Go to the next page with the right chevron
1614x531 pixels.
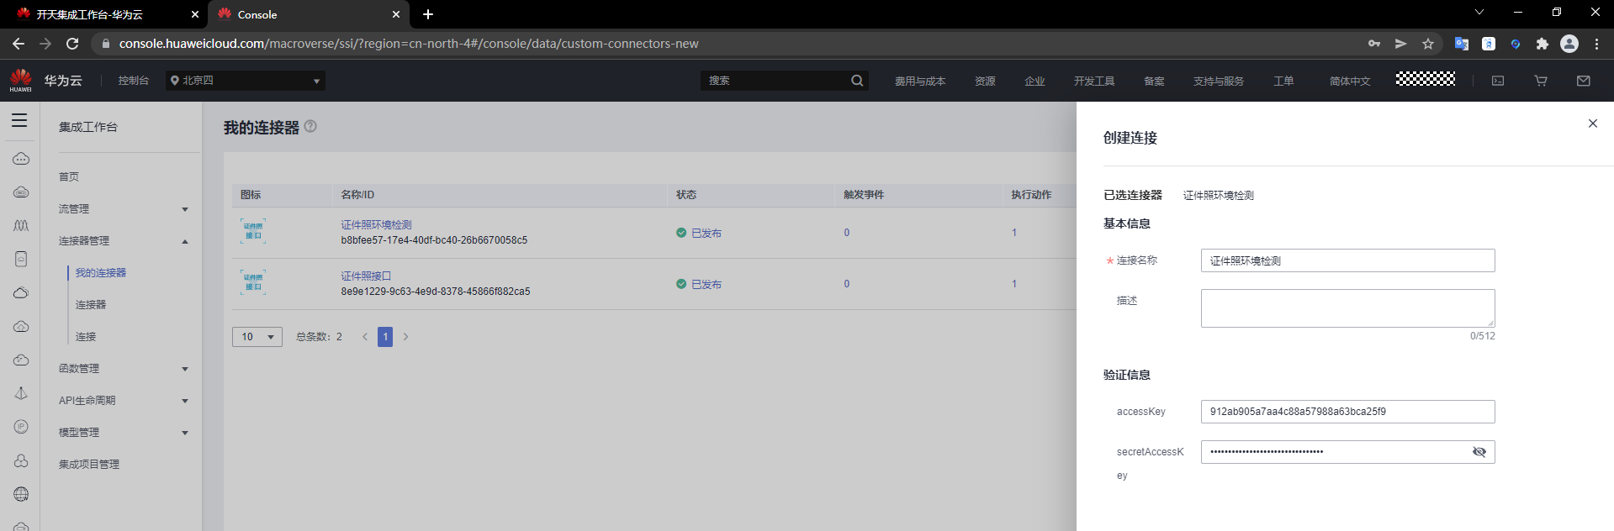(405, 337)
